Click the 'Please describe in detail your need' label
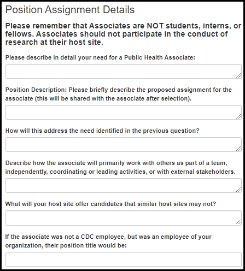Image resolution: width=245 pixels, height=271 pixels. 100,57
